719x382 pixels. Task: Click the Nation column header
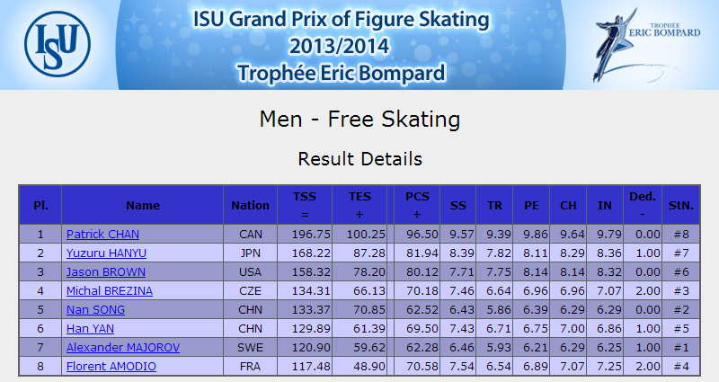pos(251,206)
